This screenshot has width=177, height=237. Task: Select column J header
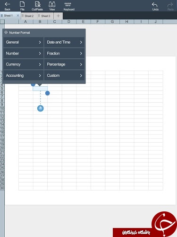pyautogui.click(x=156, y=22)
